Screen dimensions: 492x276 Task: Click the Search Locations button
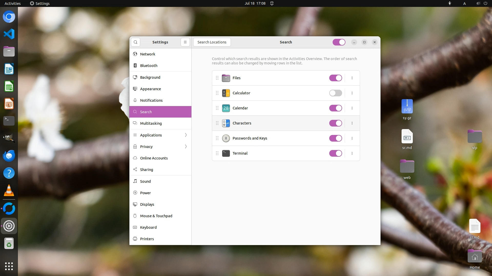[x=212, y=42]
